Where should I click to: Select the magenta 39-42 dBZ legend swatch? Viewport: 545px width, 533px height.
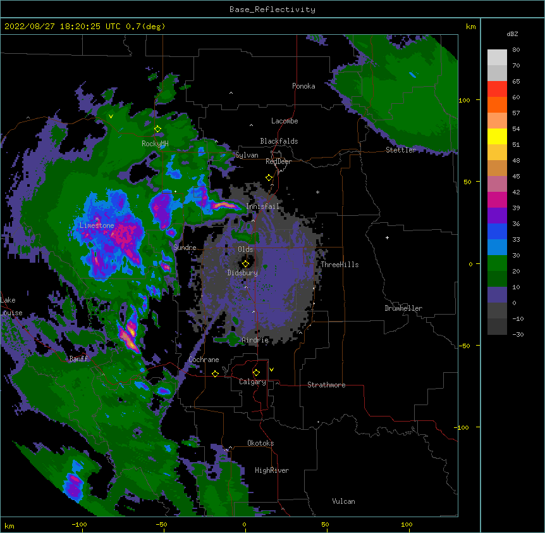coord(497,199)
